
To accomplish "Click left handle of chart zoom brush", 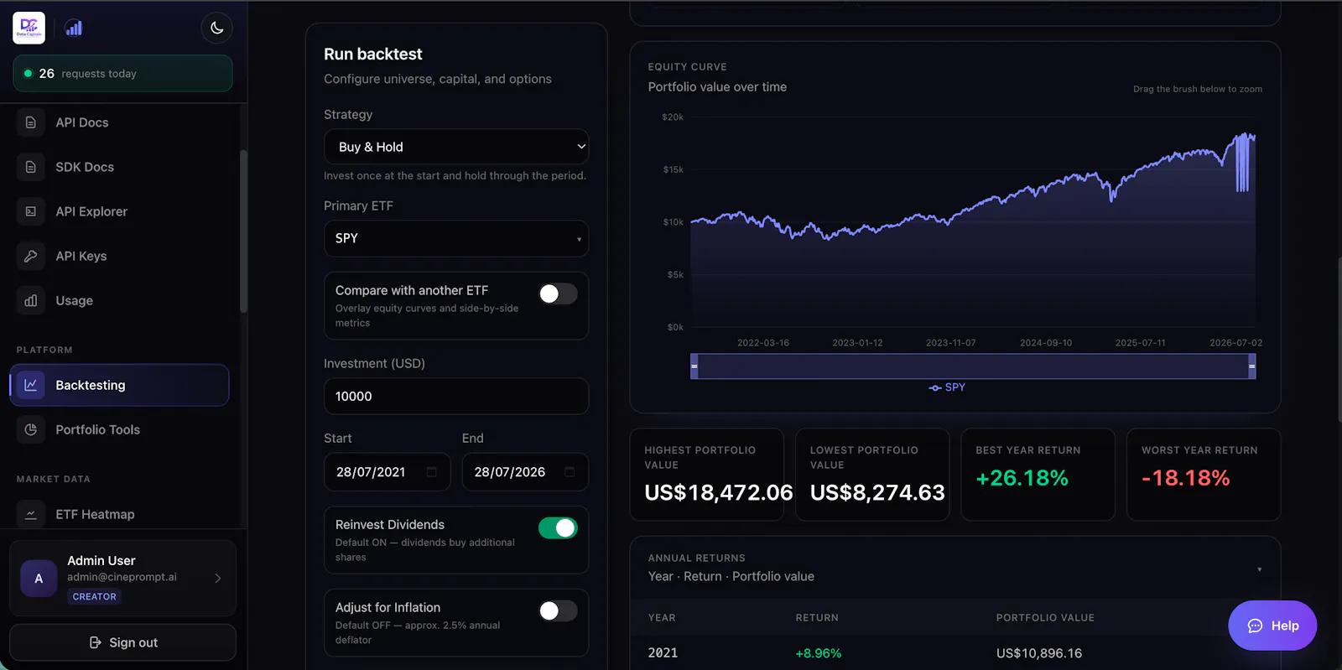I will coord(694,366).
